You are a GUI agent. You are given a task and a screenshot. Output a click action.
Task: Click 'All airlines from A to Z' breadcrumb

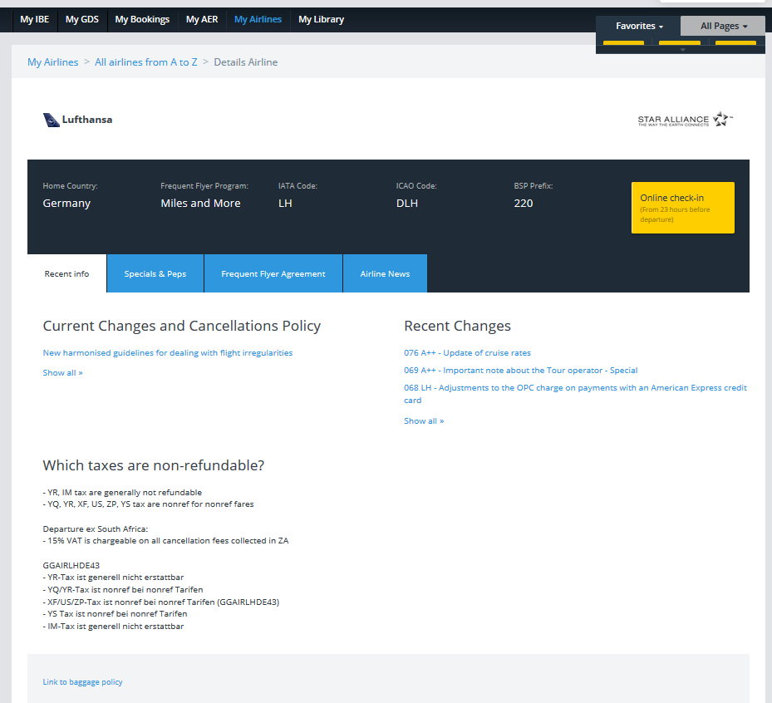click(x=146, y=62)
